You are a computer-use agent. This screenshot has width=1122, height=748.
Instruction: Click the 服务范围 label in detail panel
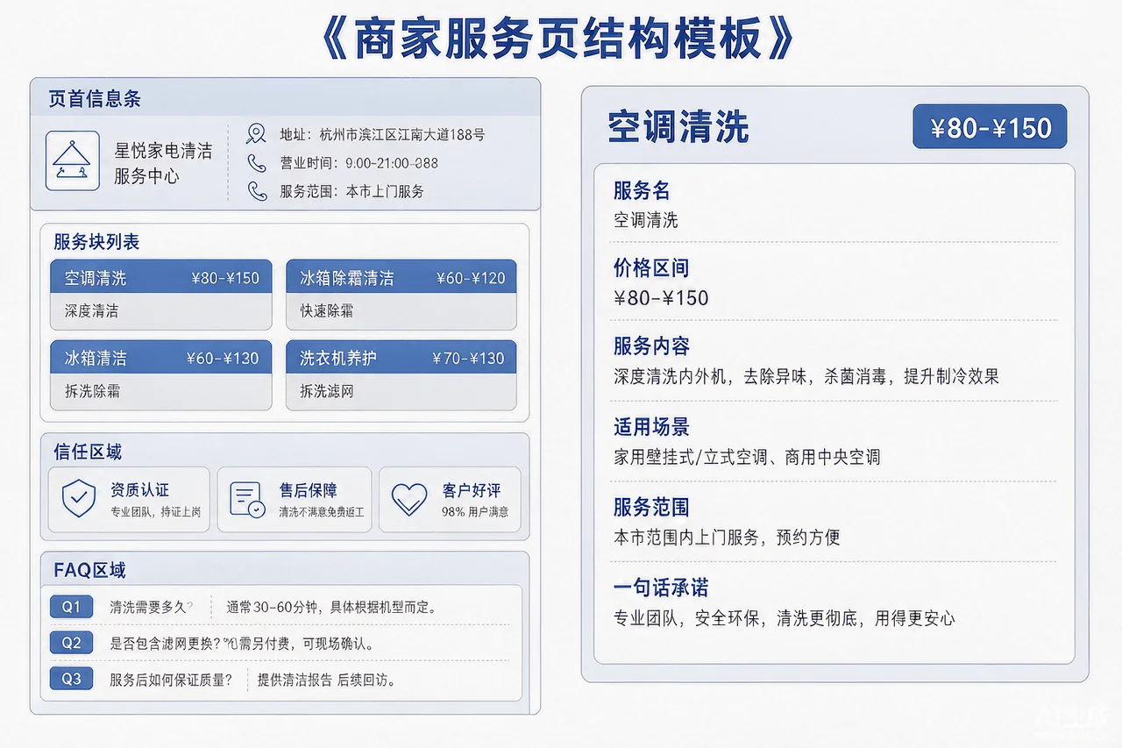tap(651, 507)
